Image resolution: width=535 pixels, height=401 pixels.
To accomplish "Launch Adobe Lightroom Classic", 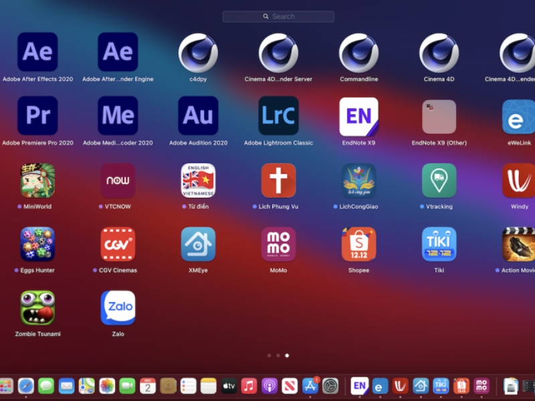I will 278,116.
